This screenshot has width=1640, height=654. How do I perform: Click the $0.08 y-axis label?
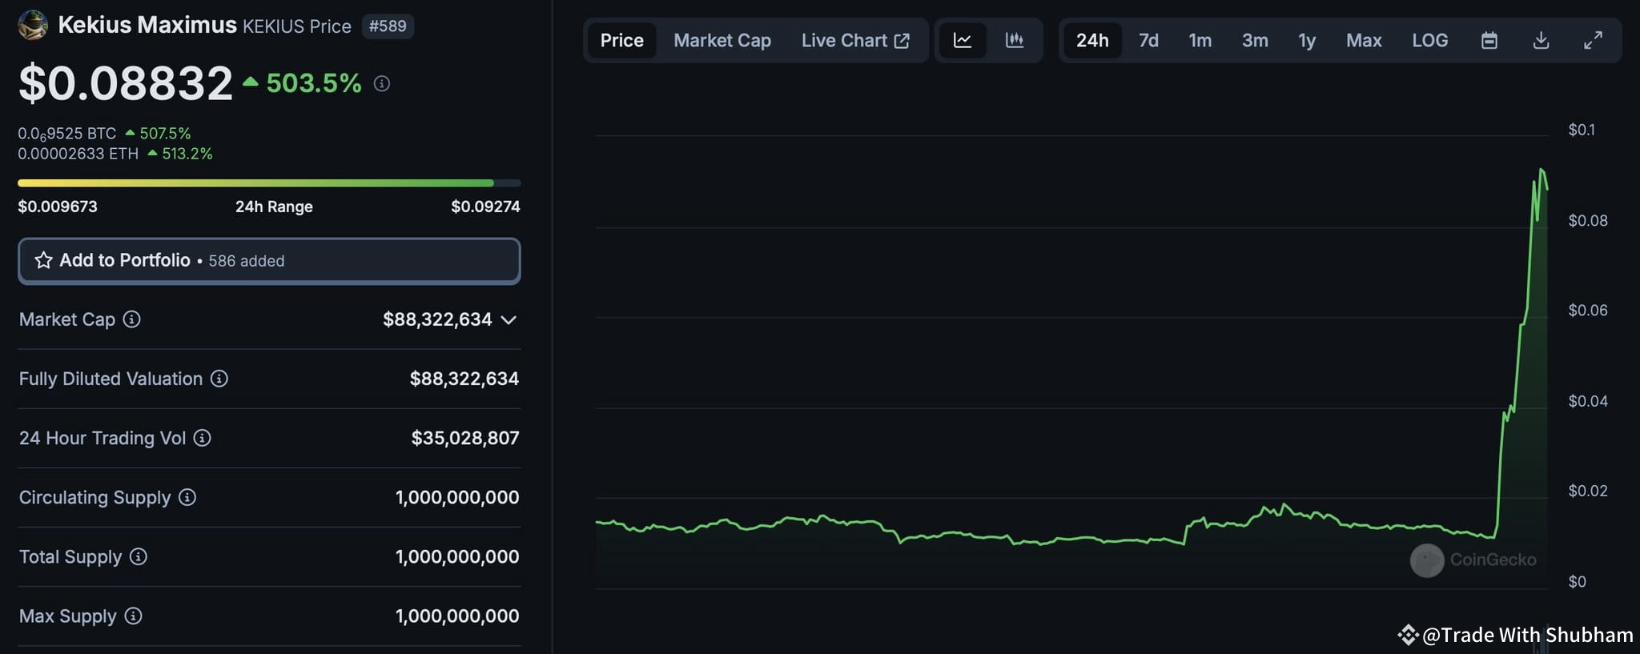pyautogui.click(x=1588, y=220)
